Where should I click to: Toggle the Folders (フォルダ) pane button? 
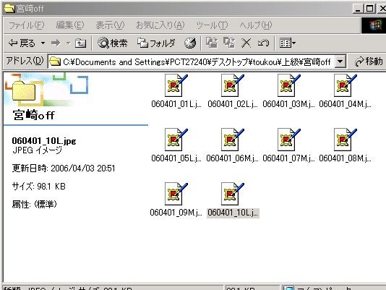tap(156, 43)
